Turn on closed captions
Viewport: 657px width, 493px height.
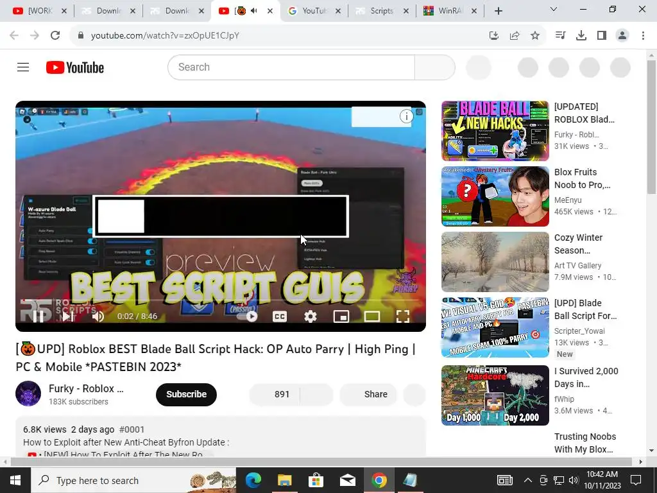point(280,316)
